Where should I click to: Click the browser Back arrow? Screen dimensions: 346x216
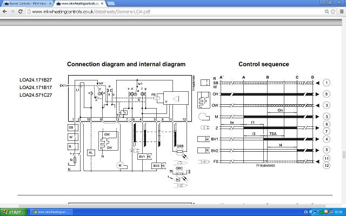[4, 11]
